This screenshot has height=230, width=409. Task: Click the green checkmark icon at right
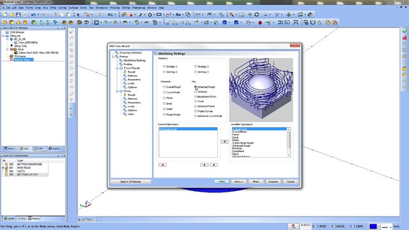click(x=405, y=31)
